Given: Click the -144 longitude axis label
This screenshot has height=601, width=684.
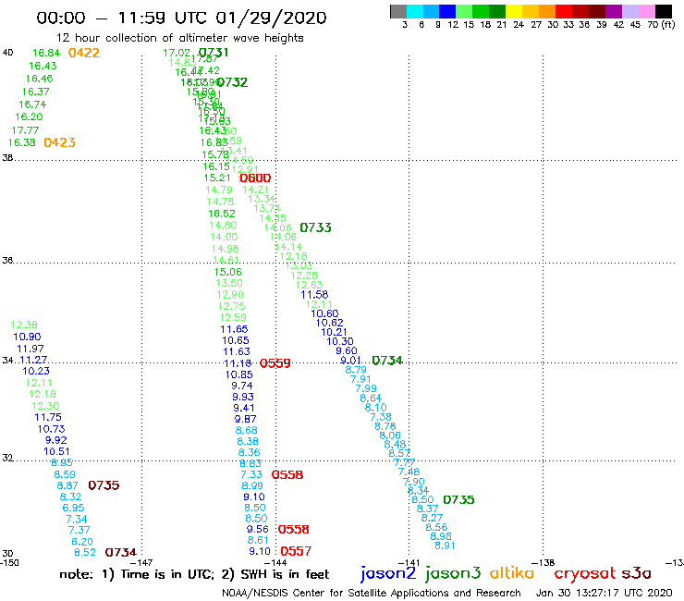Looking at the screenshot, I should pos(275,563).
